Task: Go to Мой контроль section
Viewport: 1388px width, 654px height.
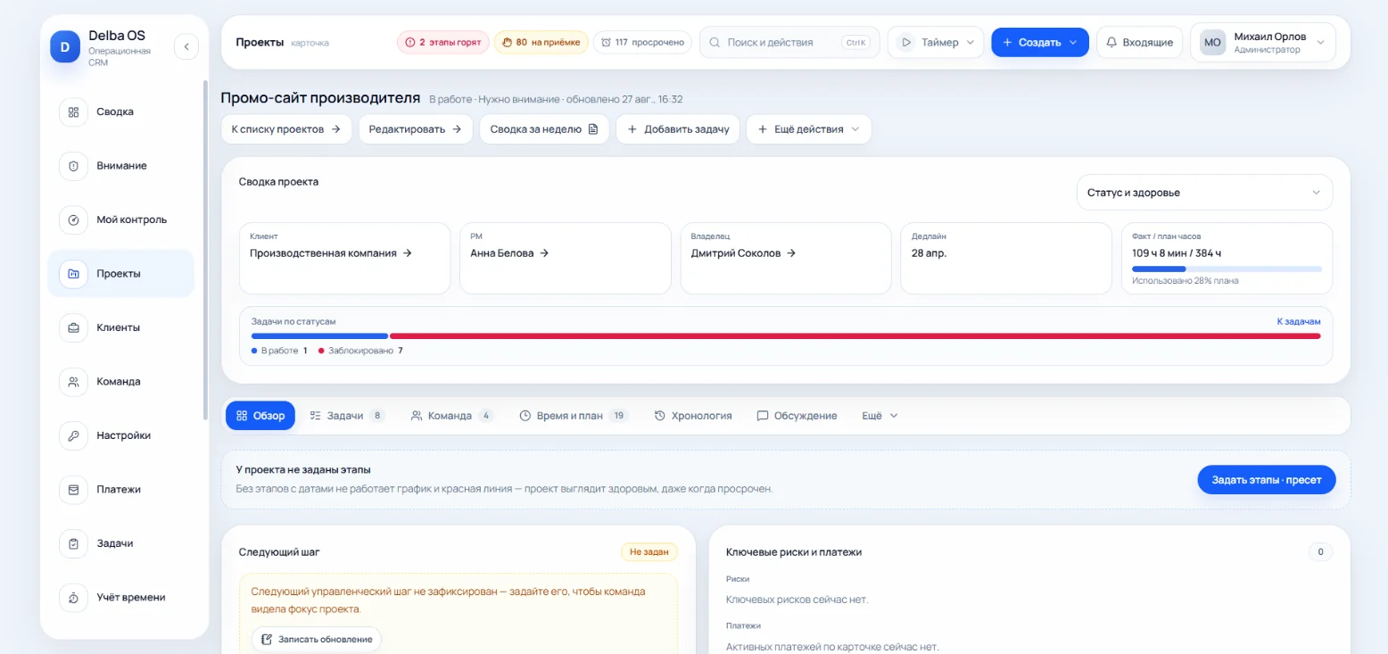Action: tap(120, 219)
